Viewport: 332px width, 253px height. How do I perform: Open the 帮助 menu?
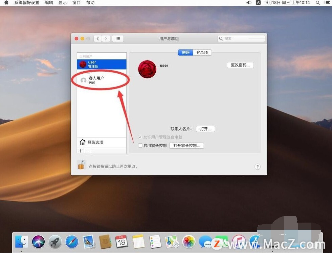coord(90,3)
